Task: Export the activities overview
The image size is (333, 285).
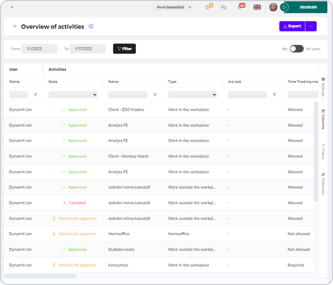Action: click(x=292, y=26)
